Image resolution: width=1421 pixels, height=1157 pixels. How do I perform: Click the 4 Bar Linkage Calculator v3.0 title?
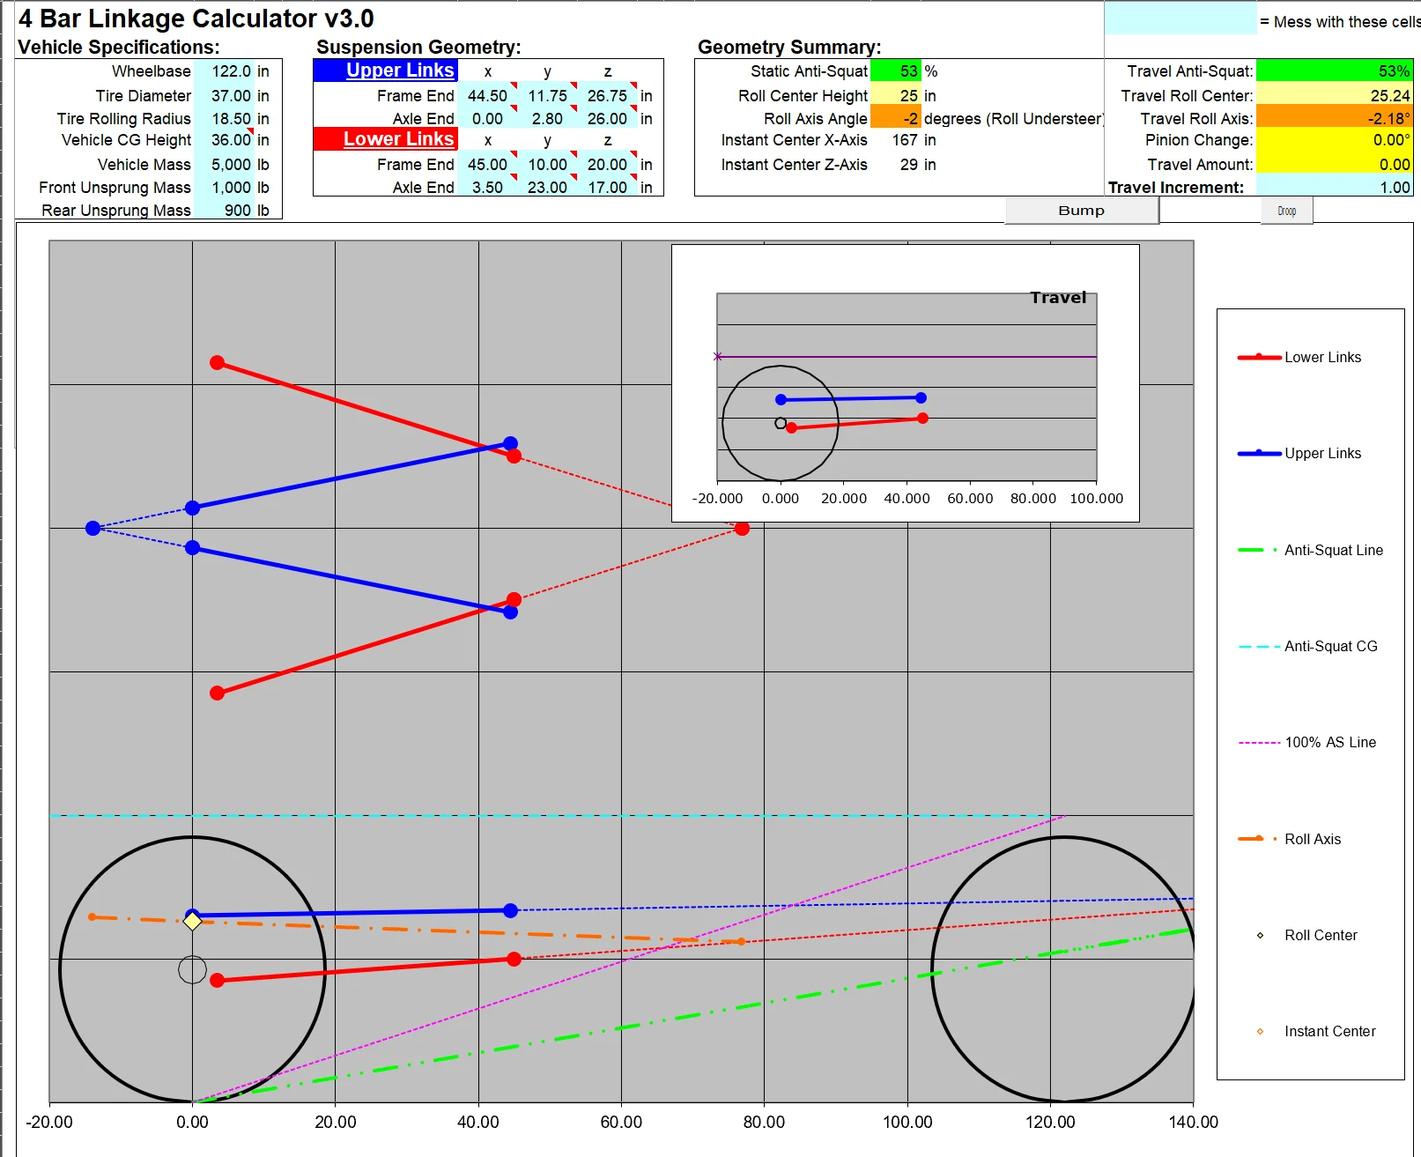coord(196,19)
